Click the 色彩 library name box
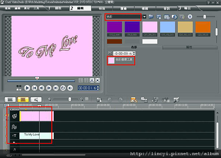The image size is (221, 158). coord(123,17)
